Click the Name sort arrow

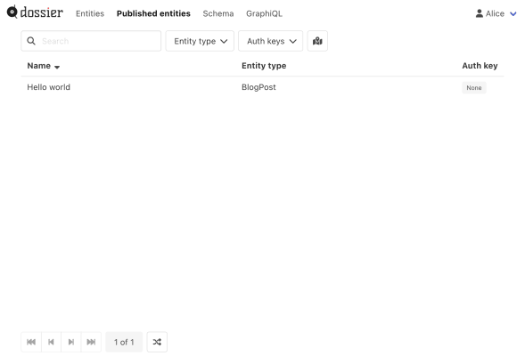(57, 67)
